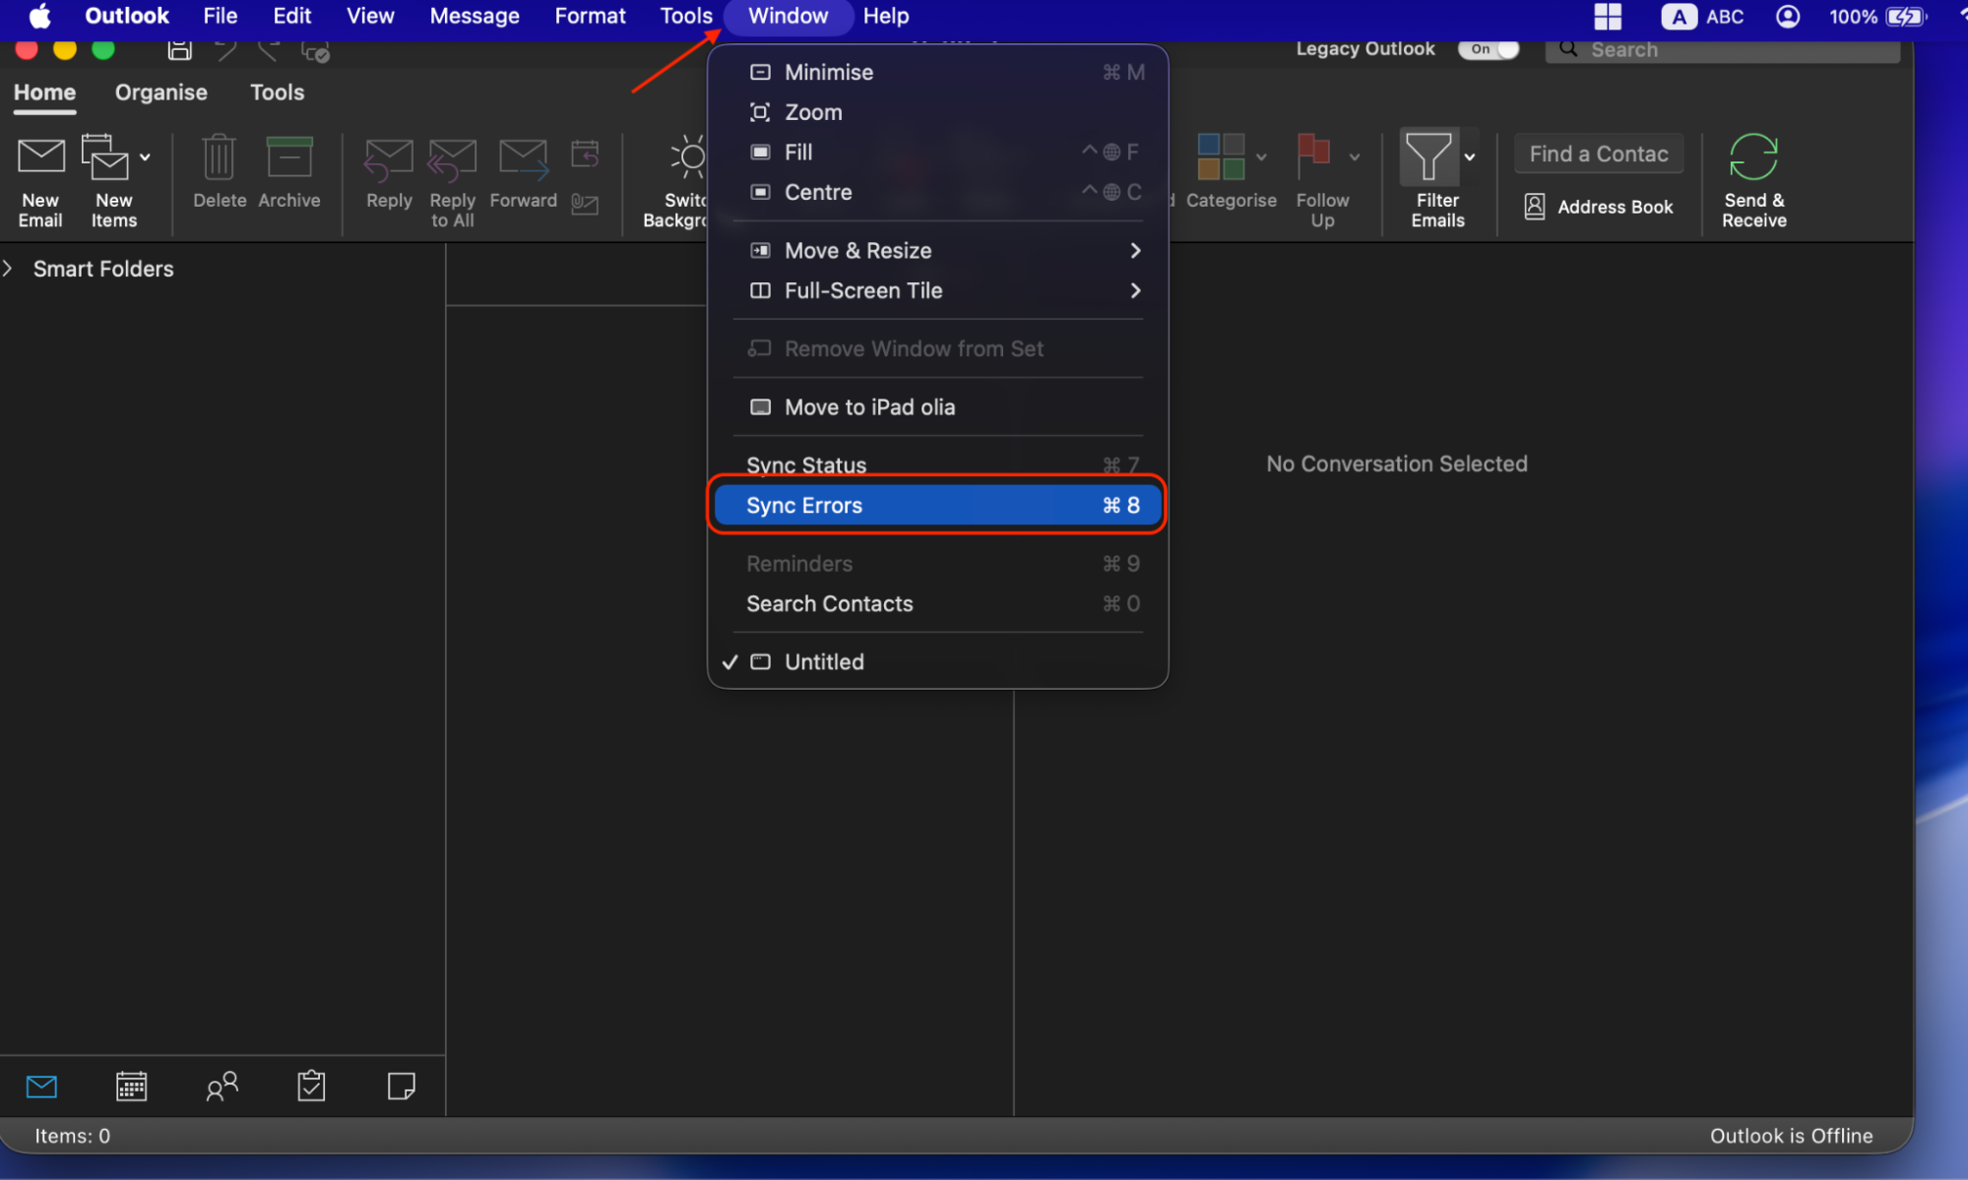Click the Follow Up flag icon
Viewport: 1968px width, 1180px height.
tap(1313, 156)
